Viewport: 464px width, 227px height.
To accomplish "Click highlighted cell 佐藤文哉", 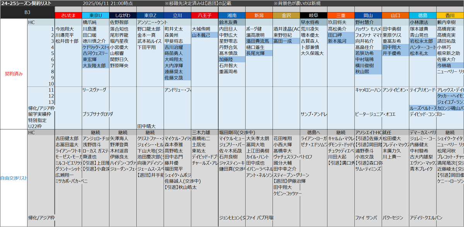I will pos(177,78).
